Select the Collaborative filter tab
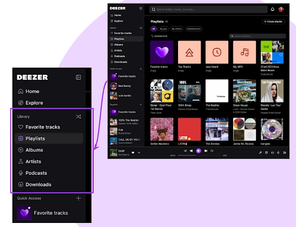This screenshot has width=296, height=227. [x=194, y=29]
